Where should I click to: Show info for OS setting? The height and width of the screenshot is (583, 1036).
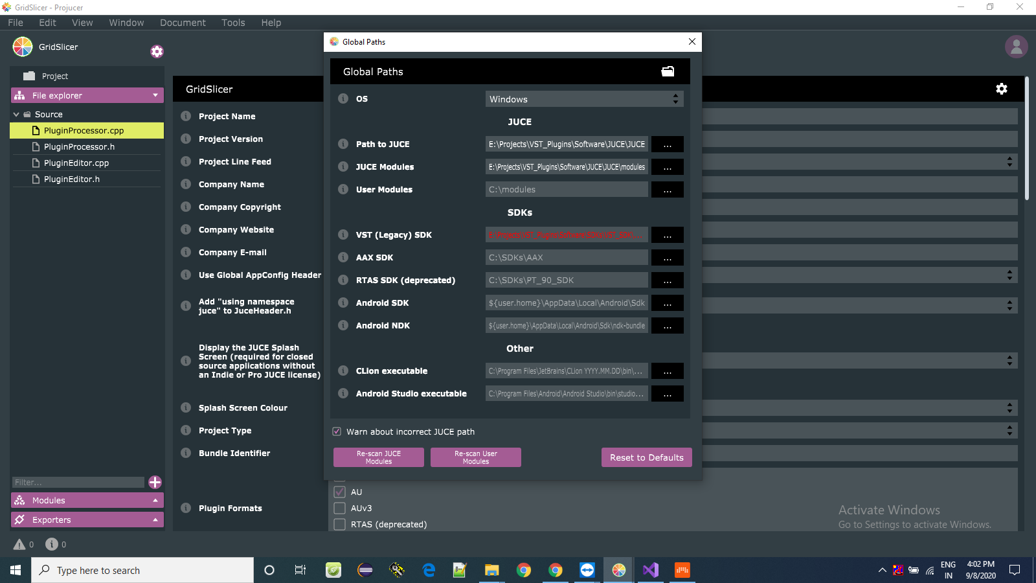(343, 98)
